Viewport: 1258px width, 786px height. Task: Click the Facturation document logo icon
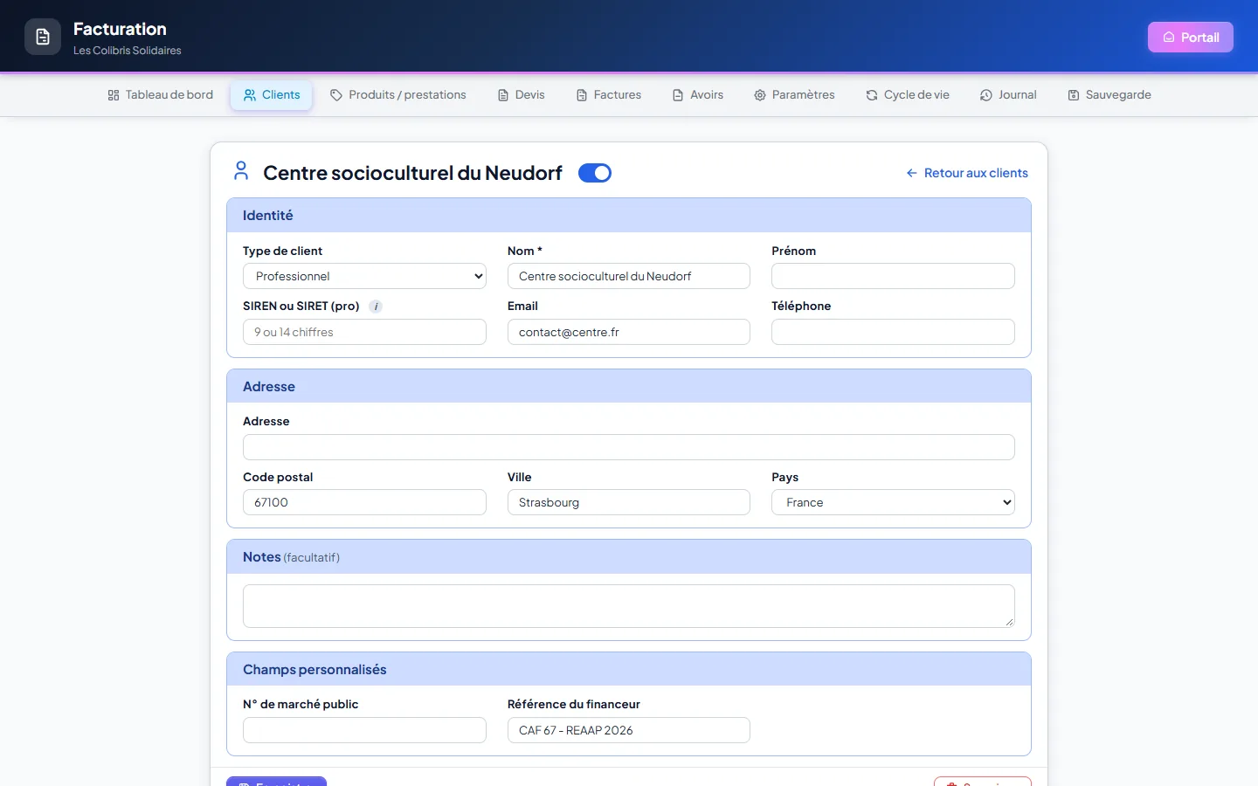[43, 37]
